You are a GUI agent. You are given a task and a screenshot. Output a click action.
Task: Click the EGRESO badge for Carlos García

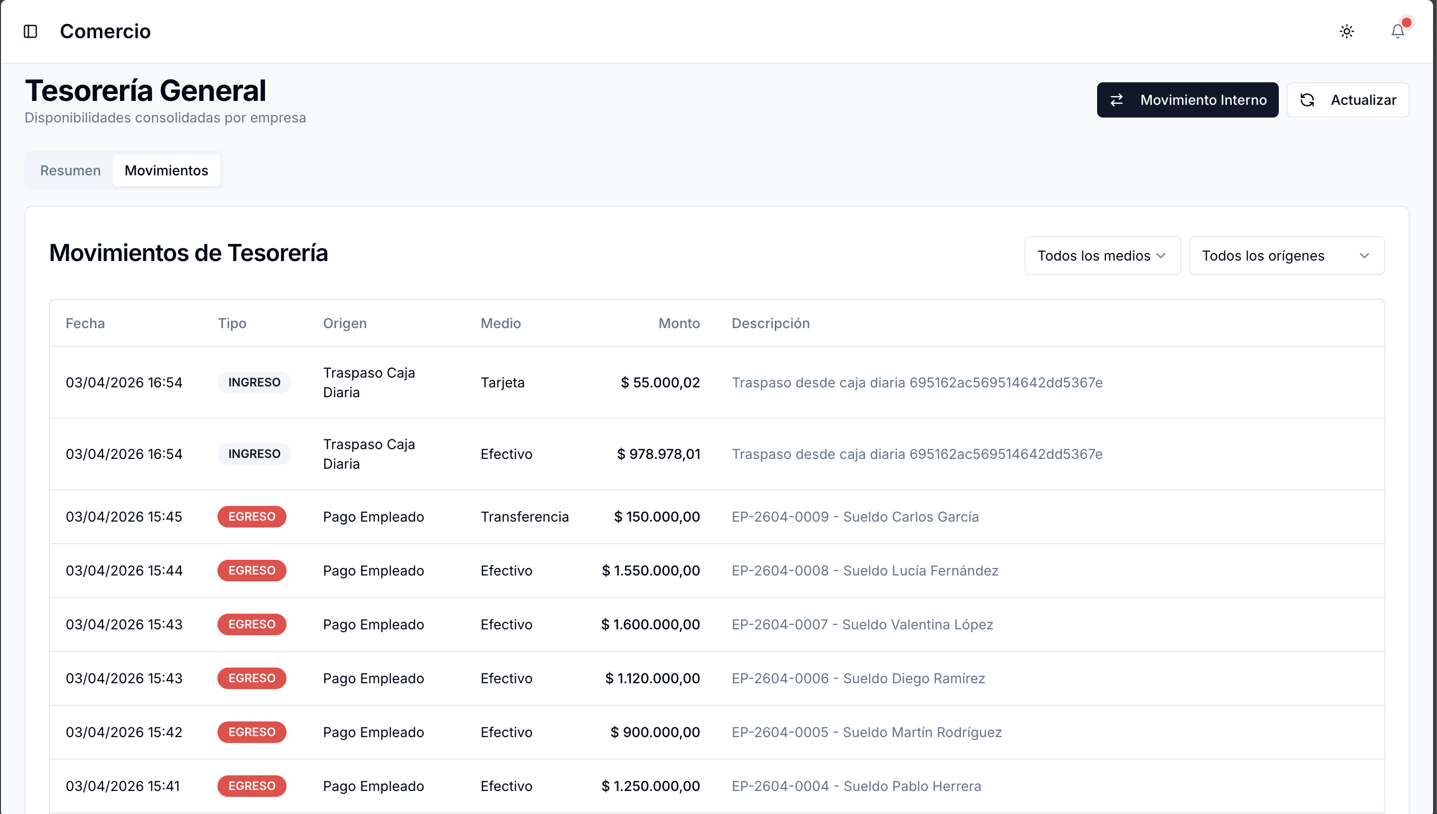point(252,517)
